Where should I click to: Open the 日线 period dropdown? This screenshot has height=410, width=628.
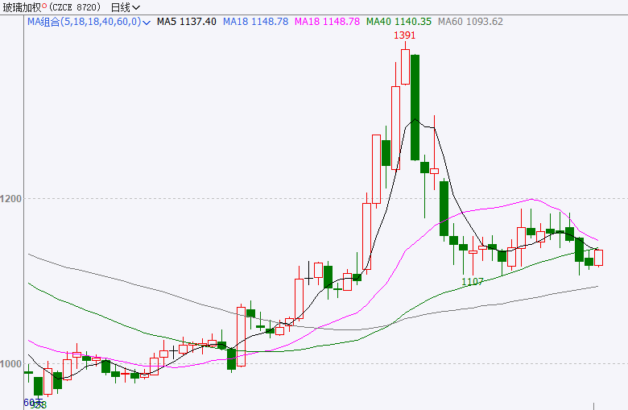pos(126,7)
